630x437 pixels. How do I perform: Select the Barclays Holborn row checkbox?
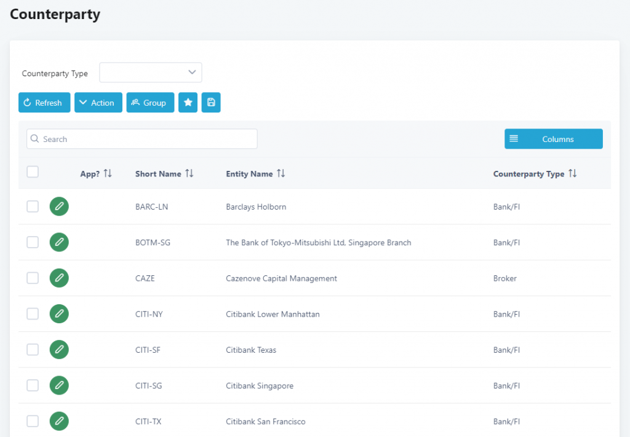coord(33,207)
